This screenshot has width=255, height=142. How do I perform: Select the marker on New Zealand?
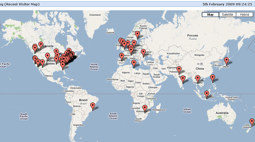pyautogui.click(x=252, y=121)
